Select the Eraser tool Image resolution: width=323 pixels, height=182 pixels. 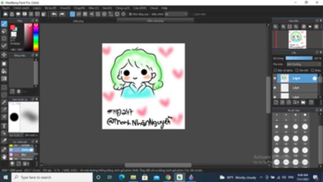coord(4,31)
